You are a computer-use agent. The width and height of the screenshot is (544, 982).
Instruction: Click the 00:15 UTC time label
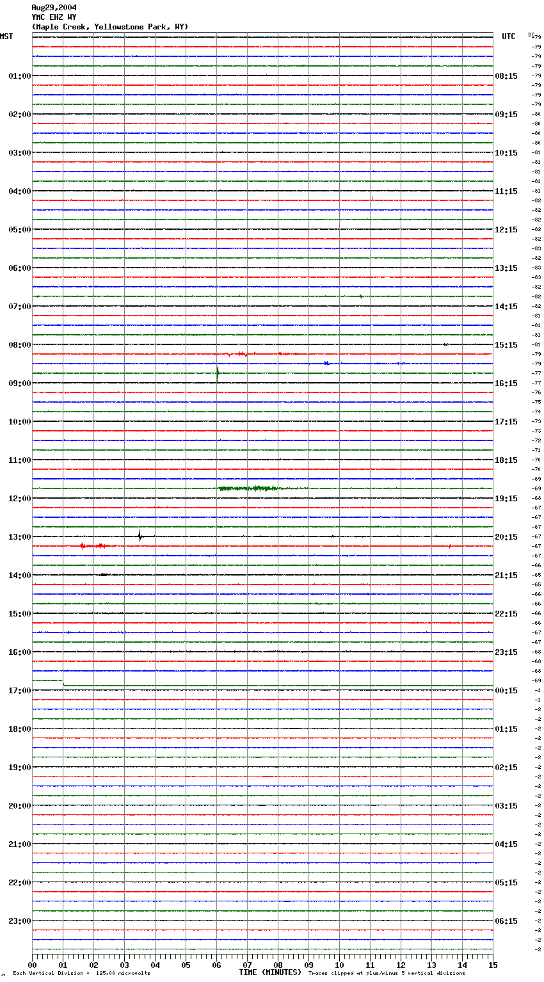[506, 691]
